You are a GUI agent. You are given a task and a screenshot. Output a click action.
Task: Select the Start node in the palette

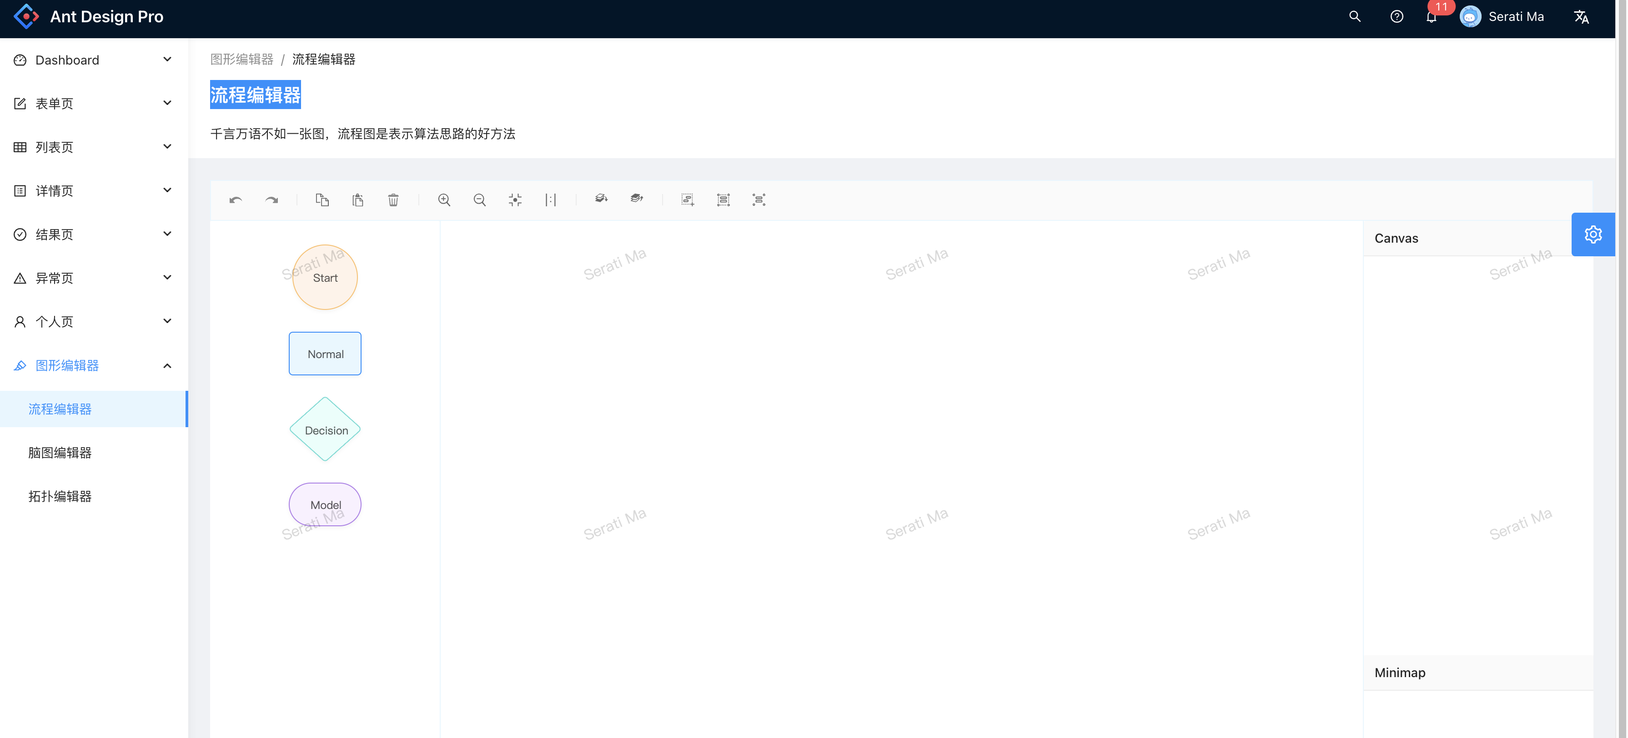[x=324, y=277]
